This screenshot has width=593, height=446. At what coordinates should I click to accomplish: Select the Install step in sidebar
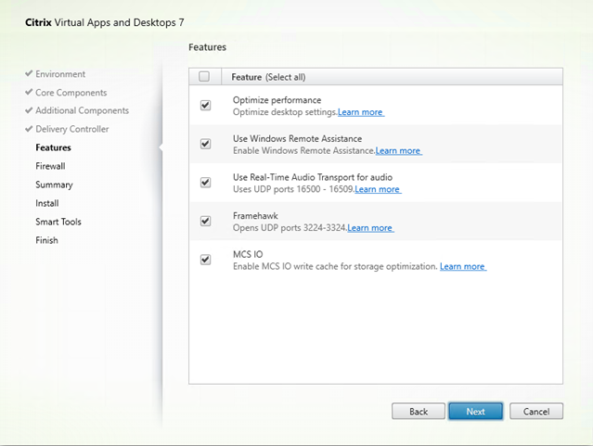(47, 203)
